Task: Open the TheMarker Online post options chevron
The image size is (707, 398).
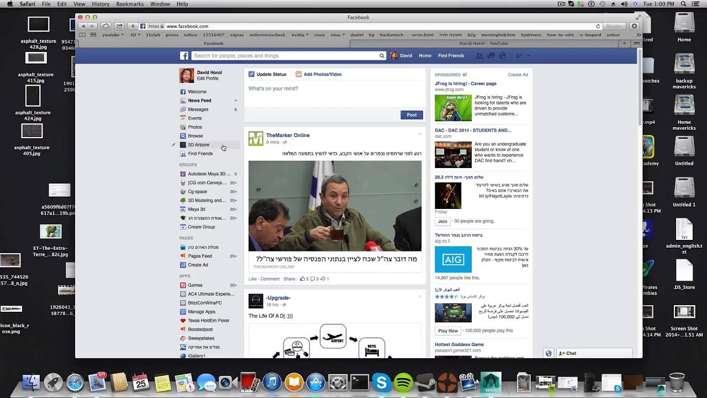Action: [x=419, y=134]
